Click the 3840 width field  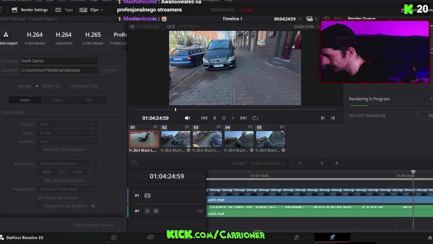47,172
